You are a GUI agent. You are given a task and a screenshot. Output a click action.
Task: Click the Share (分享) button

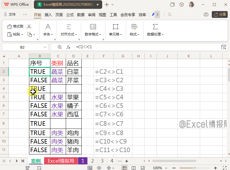219,14
